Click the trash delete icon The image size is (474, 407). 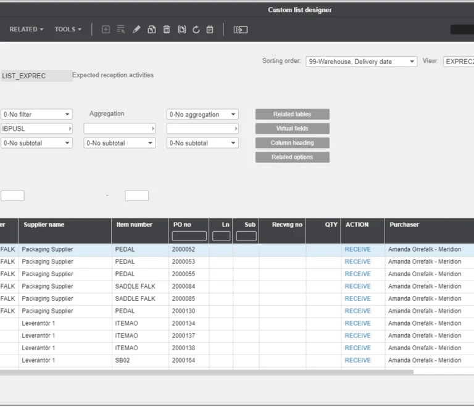[x=167, y=30]
